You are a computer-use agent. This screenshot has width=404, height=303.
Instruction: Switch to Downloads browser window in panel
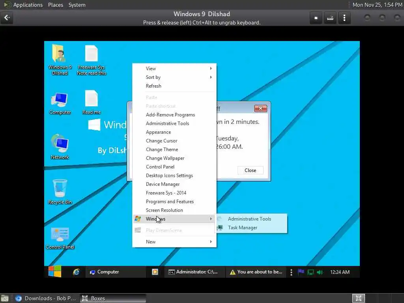tap(46, 298)
